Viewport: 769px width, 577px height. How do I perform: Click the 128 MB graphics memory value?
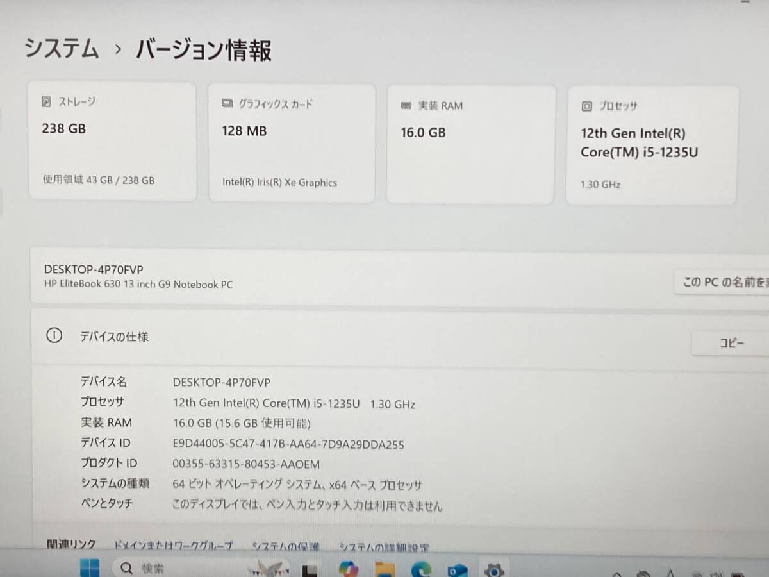tap(244, 131)
